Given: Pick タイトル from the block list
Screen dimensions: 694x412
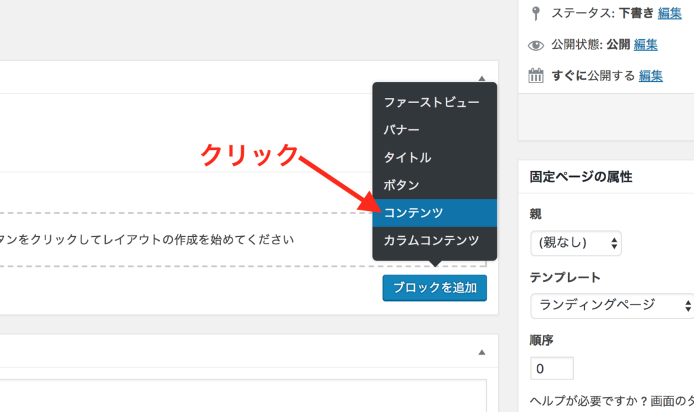Looking at the screenshot, I should (x=407, y=158).
